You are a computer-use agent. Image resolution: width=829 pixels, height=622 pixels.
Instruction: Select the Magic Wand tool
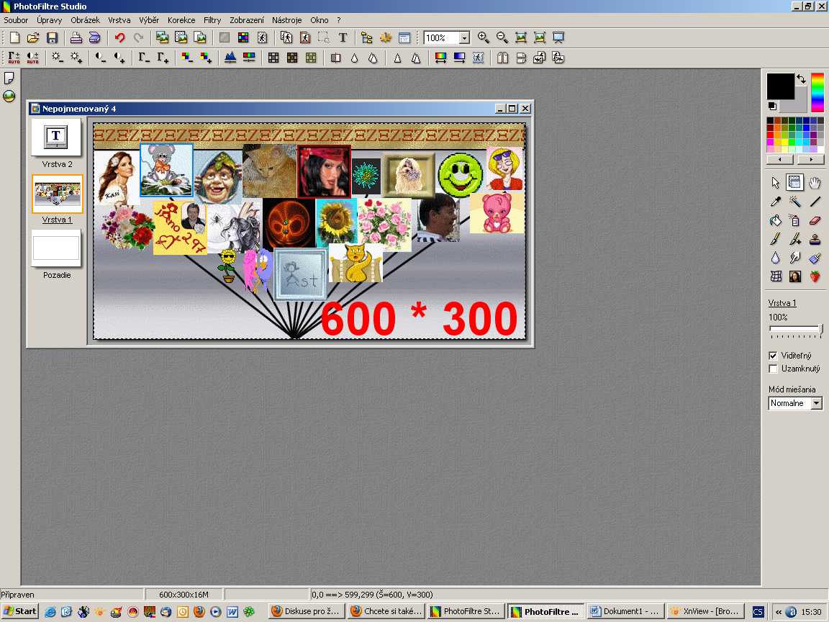tap(795, 202)
